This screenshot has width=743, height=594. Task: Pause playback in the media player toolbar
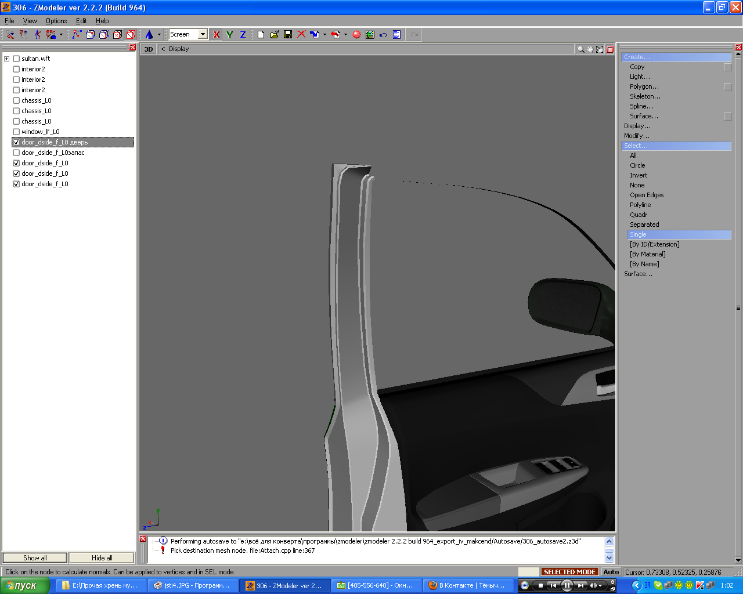tap(567, 586)
